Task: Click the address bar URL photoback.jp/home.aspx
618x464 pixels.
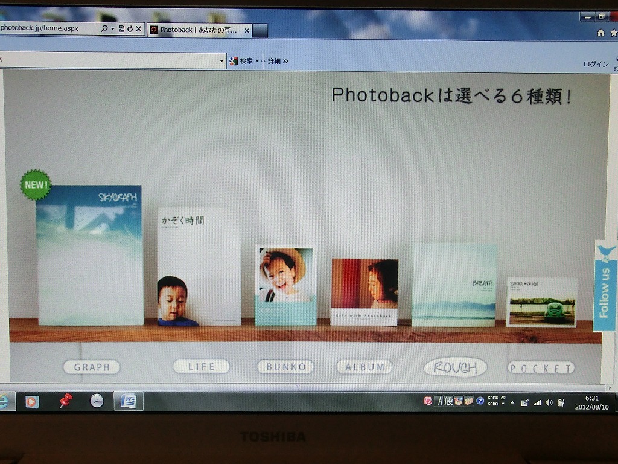Action: [39, 28]
